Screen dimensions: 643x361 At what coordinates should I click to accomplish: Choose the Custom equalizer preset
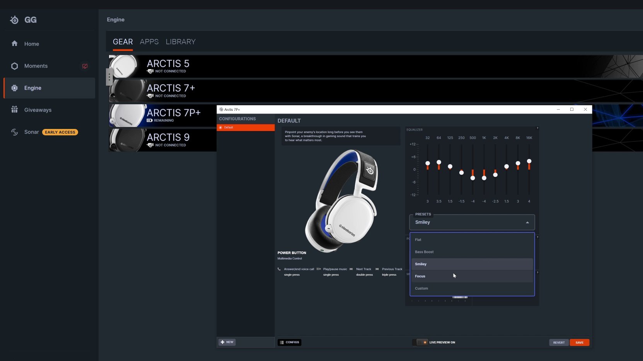pos(472,288)
